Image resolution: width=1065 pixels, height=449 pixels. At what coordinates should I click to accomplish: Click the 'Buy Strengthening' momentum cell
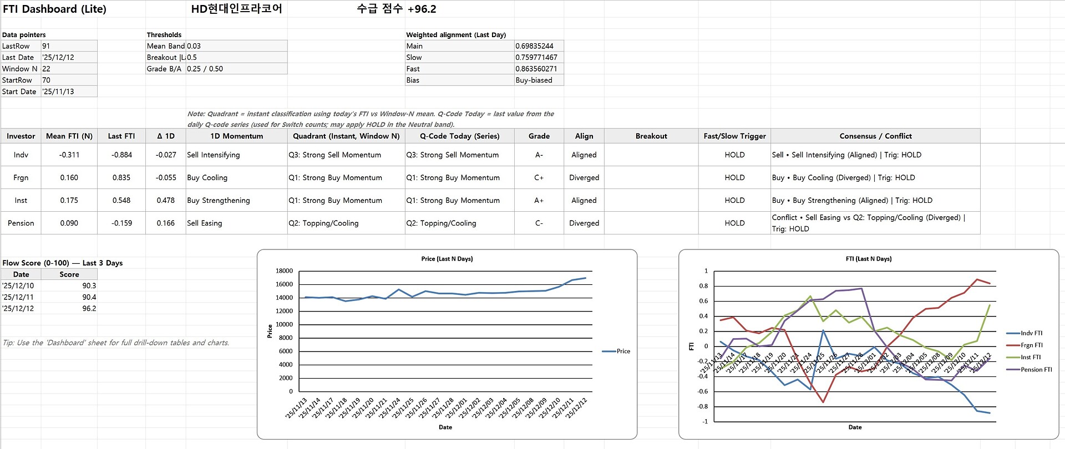[237, 201]
